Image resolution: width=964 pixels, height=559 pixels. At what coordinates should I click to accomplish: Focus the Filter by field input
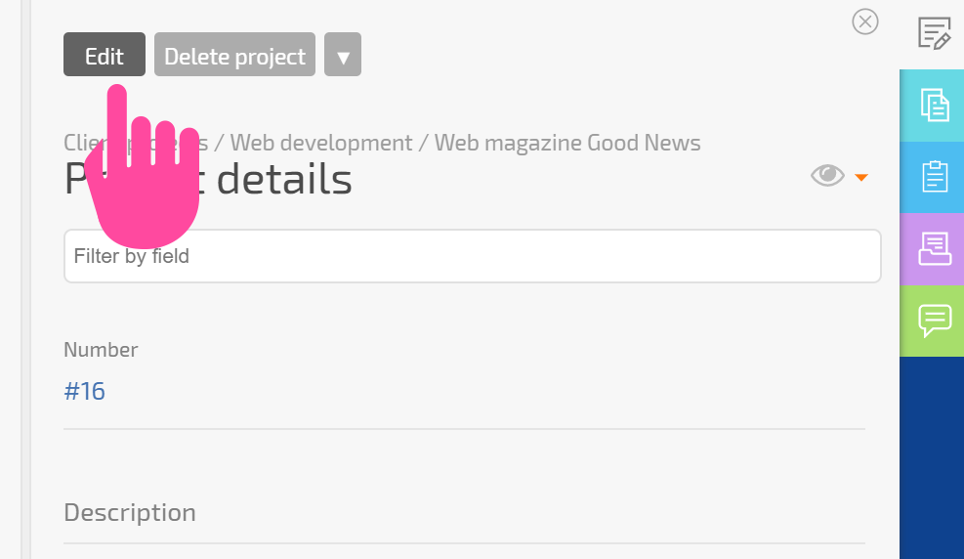coord(472,256)
